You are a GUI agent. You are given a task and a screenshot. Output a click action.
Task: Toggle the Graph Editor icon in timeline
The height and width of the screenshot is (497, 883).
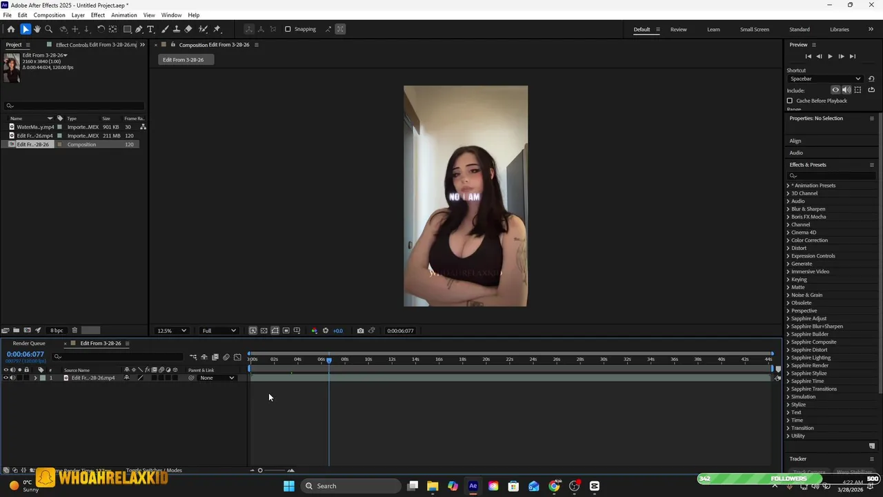pos(237,357)
